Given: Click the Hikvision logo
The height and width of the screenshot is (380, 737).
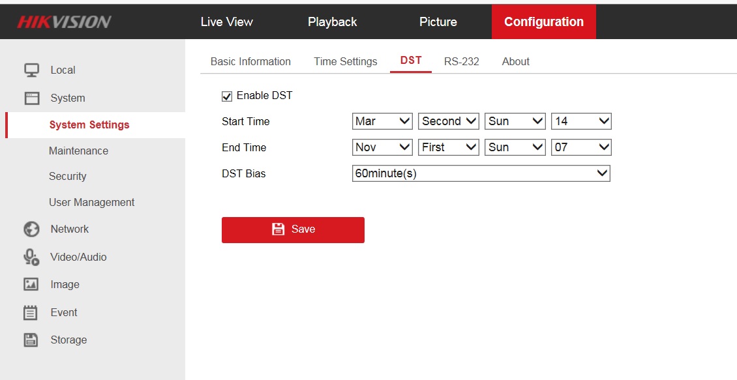Looking at the screenshot, I should point(64,22).
